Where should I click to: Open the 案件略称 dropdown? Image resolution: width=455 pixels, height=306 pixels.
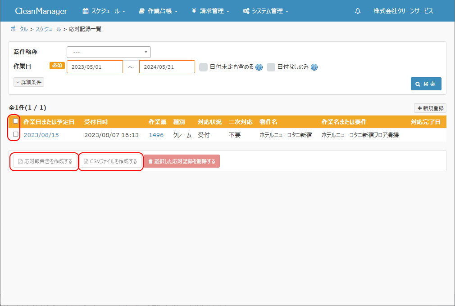click(x=109, y=52)
